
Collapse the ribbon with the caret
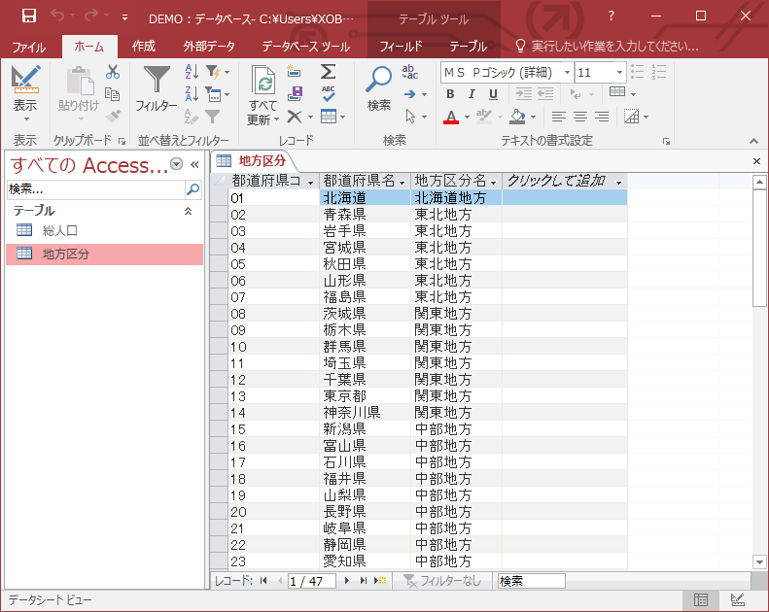(x=753, y=141)
